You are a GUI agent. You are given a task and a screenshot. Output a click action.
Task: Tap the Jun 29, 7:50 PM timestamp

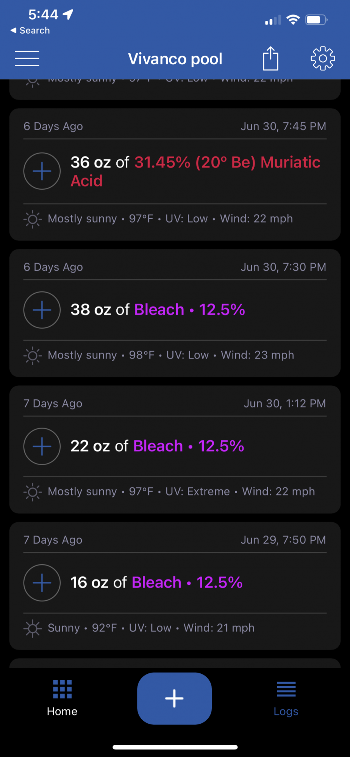[283, 540]
